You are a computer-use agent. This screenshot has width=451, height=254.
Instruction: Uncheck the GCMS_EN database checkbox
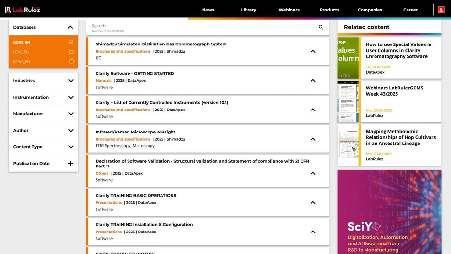pos(71,43)
